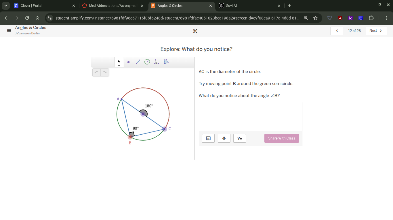Choose the Circle with Center tool
Screen dimensions: 393x220
(147, 62)
